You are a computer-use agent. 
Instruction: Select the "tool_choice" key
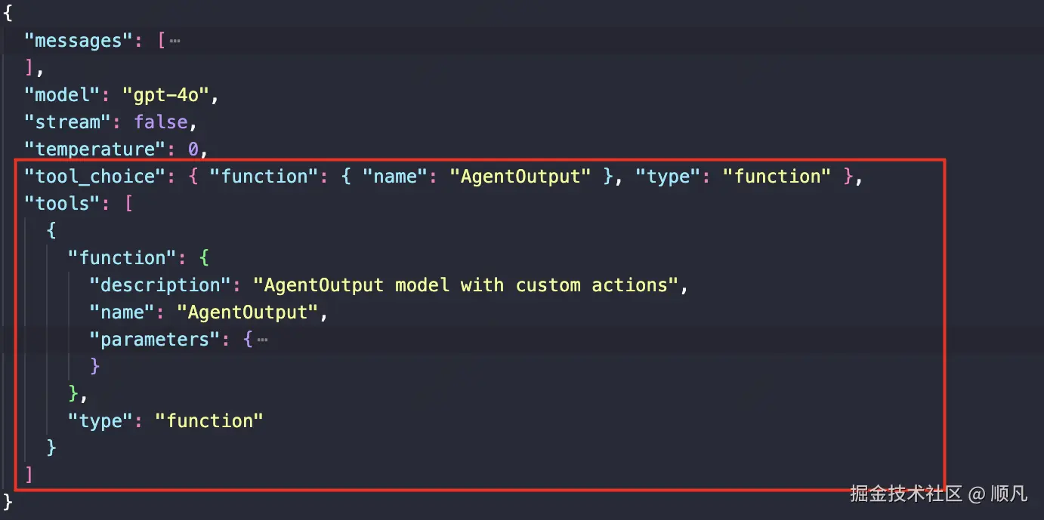[x=96, y=177]
